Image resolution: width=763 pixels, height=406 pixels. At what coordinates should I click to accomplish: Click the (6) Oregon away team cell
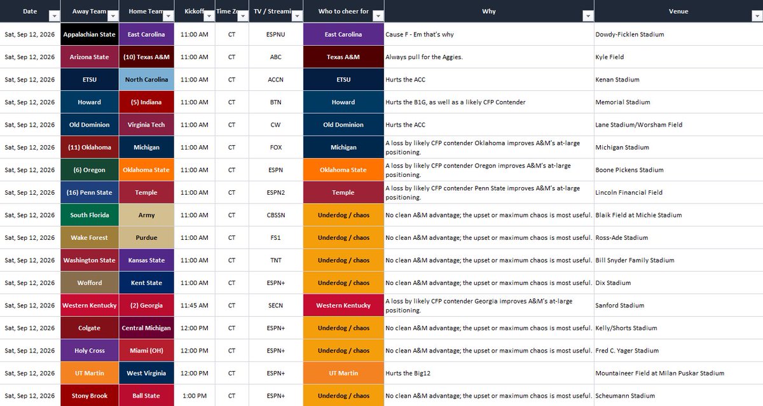[90, 170]
